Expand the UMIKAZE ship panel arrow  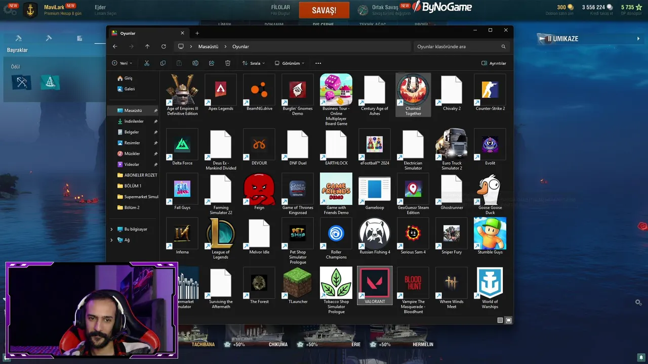click(x=638, y=38)
